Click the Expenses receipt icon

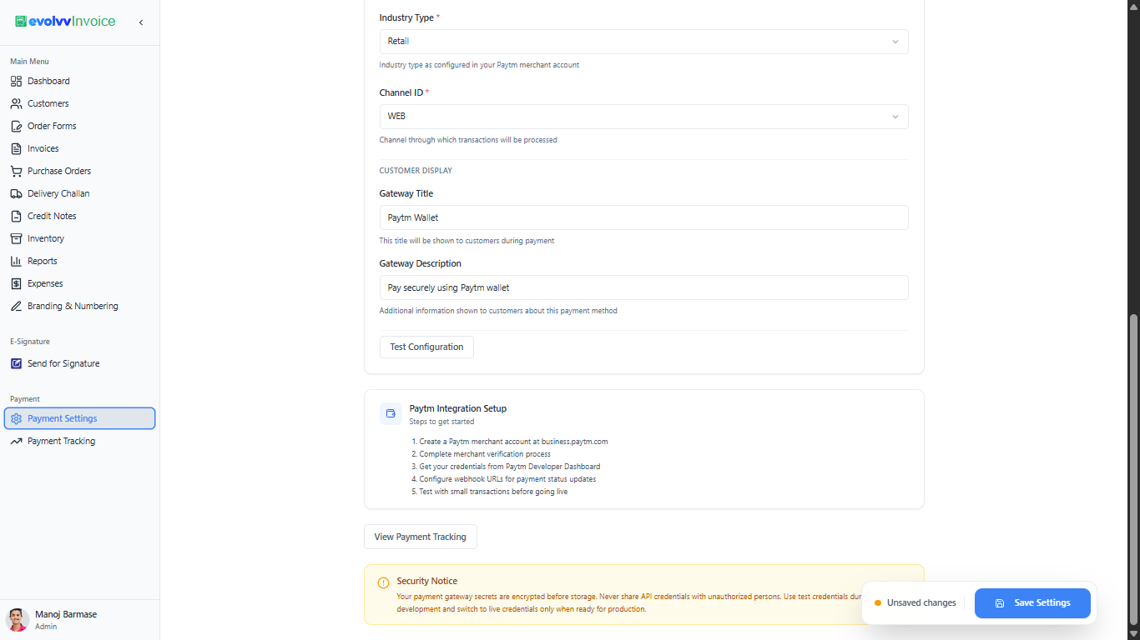click(16, 283)
